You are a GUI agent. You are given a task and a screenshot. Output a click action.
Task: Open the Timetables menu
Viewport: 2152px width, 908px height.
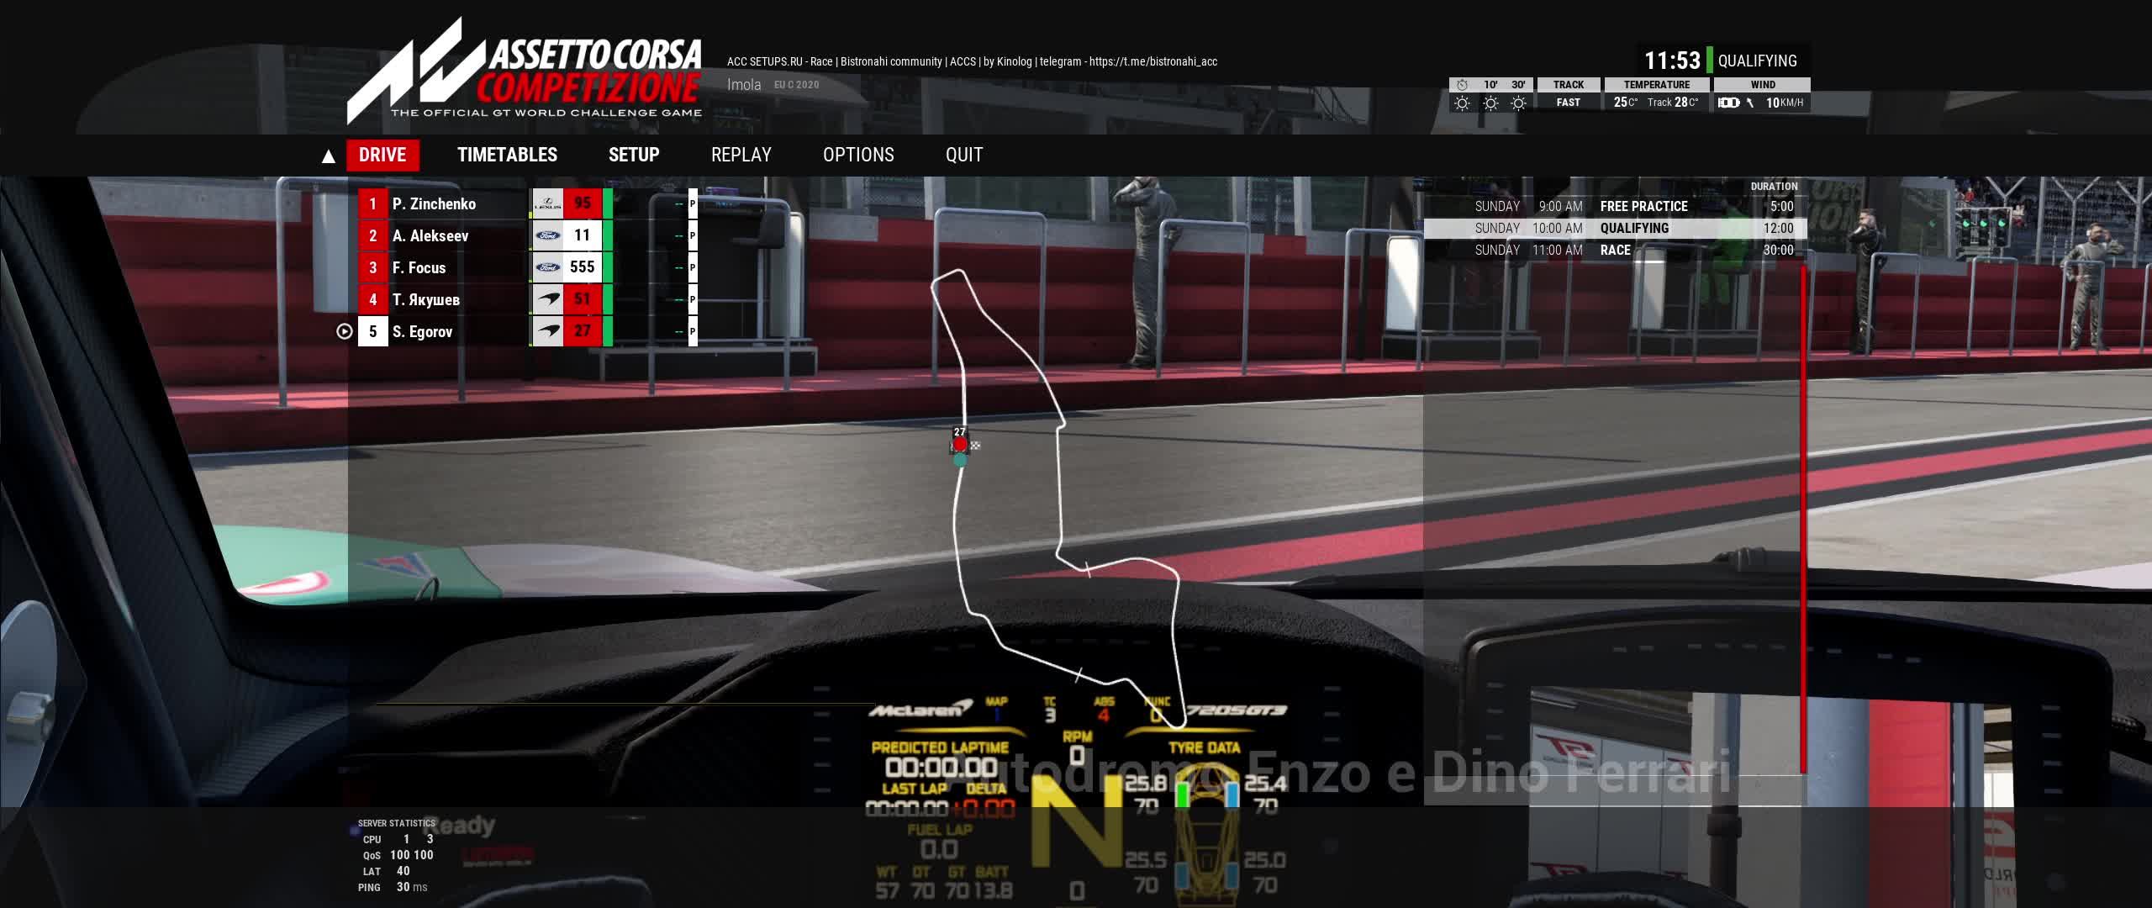507,155
